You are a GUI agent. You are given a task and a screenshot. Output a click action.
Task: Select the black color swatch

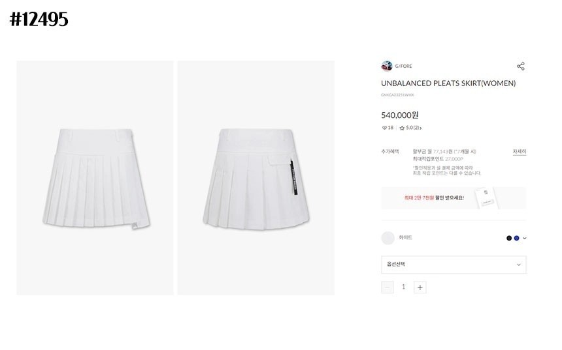click(508, 238)
